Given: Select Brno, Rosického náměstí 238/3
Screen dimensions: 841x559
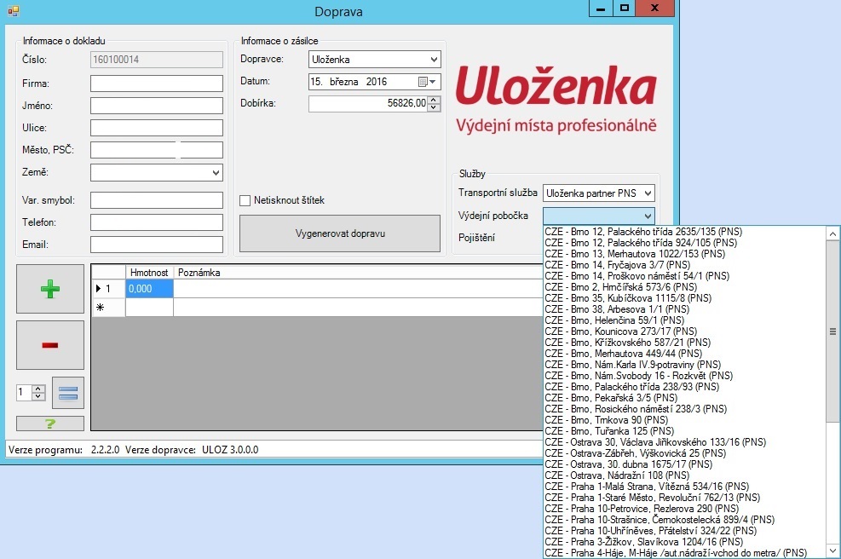Looking at the screenshot, I should (x=684, y=409).
